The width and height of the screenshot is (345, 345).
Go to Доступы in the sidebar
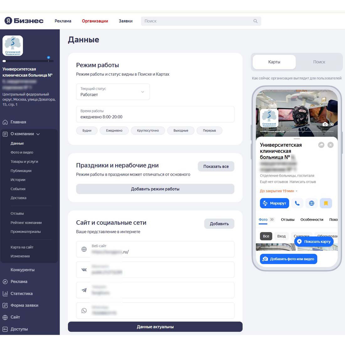[x=19, y=329]
